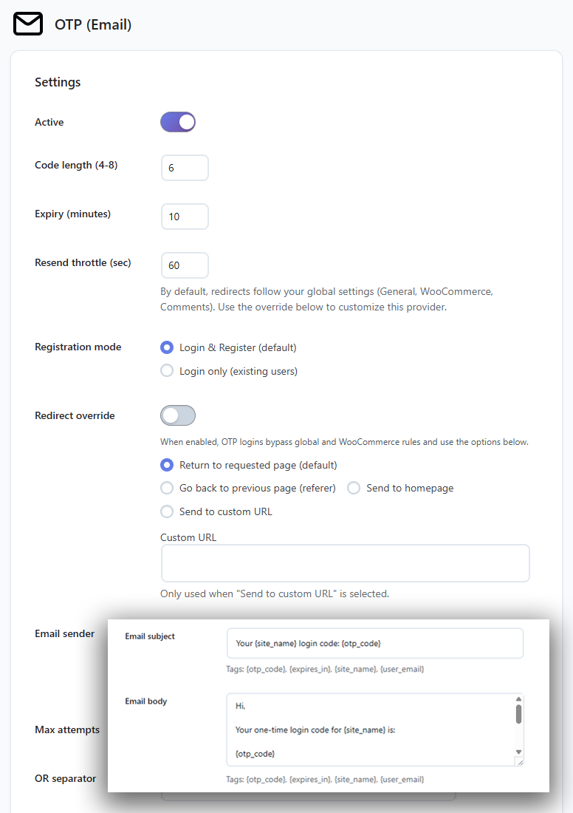Focus the Email subject input

click(374, 643)
